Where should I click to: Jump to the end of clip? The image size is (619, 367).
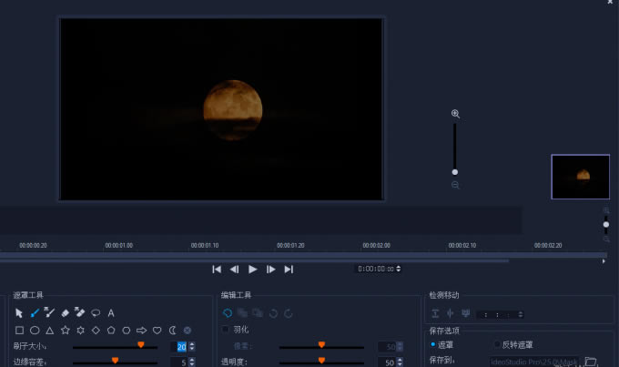(x=289, y=269)
